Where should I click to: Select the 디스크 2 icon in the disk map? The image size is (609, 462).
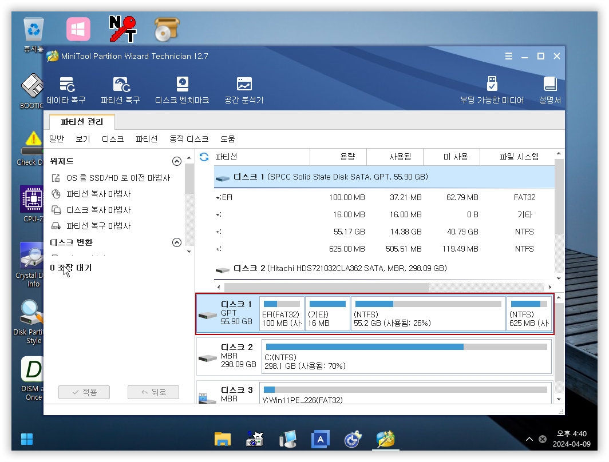[x=207, y=358]
